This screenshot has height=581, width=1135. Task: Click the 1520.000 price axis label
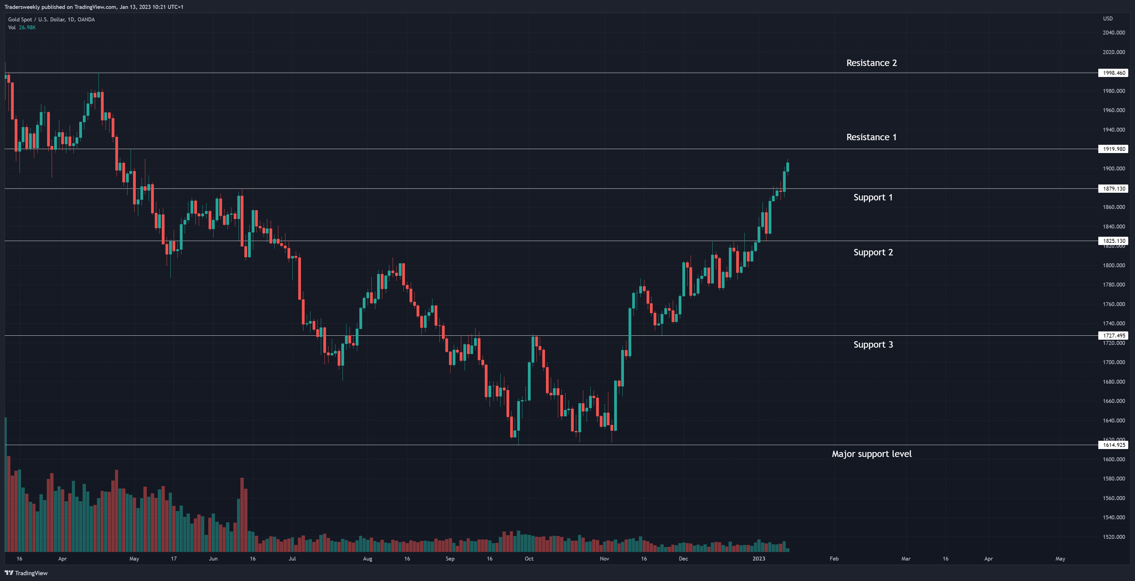(x=1113, y=537)
